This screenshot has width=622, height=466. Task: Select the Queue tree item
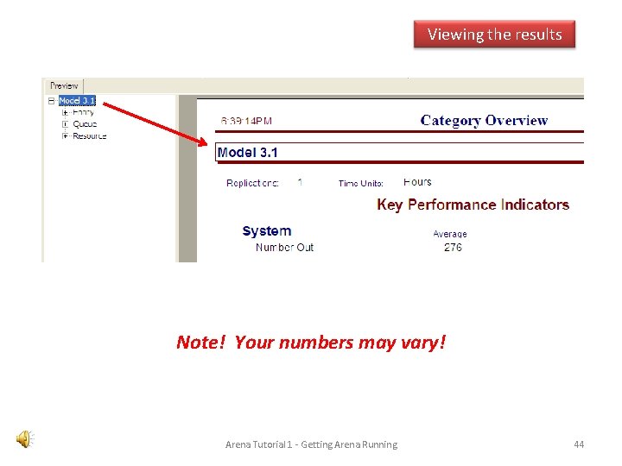click(85, 124)
